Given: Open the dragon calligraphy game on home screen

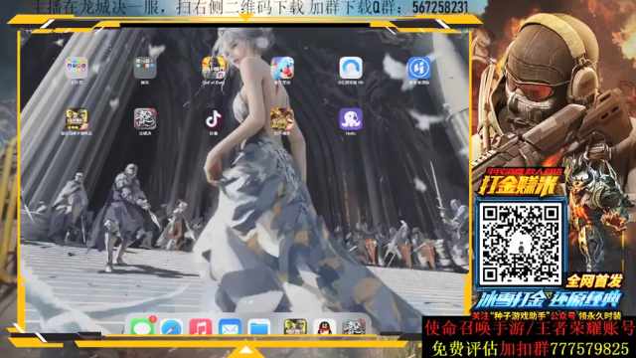Looking at the screenshot, I should [145, 119].
